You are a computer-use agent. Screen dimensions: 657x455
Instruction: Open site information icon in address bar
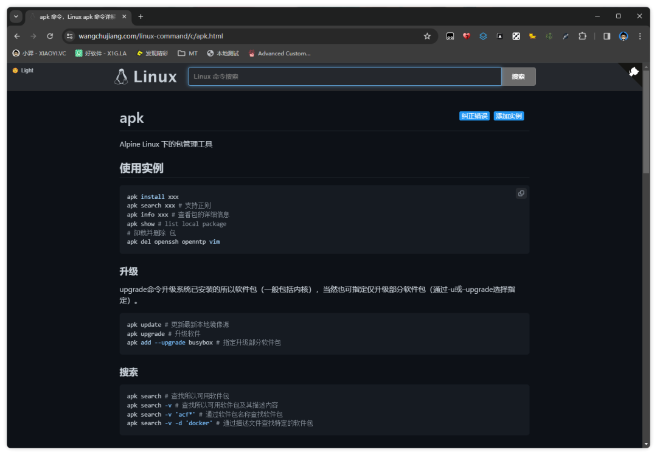(70, 36)
